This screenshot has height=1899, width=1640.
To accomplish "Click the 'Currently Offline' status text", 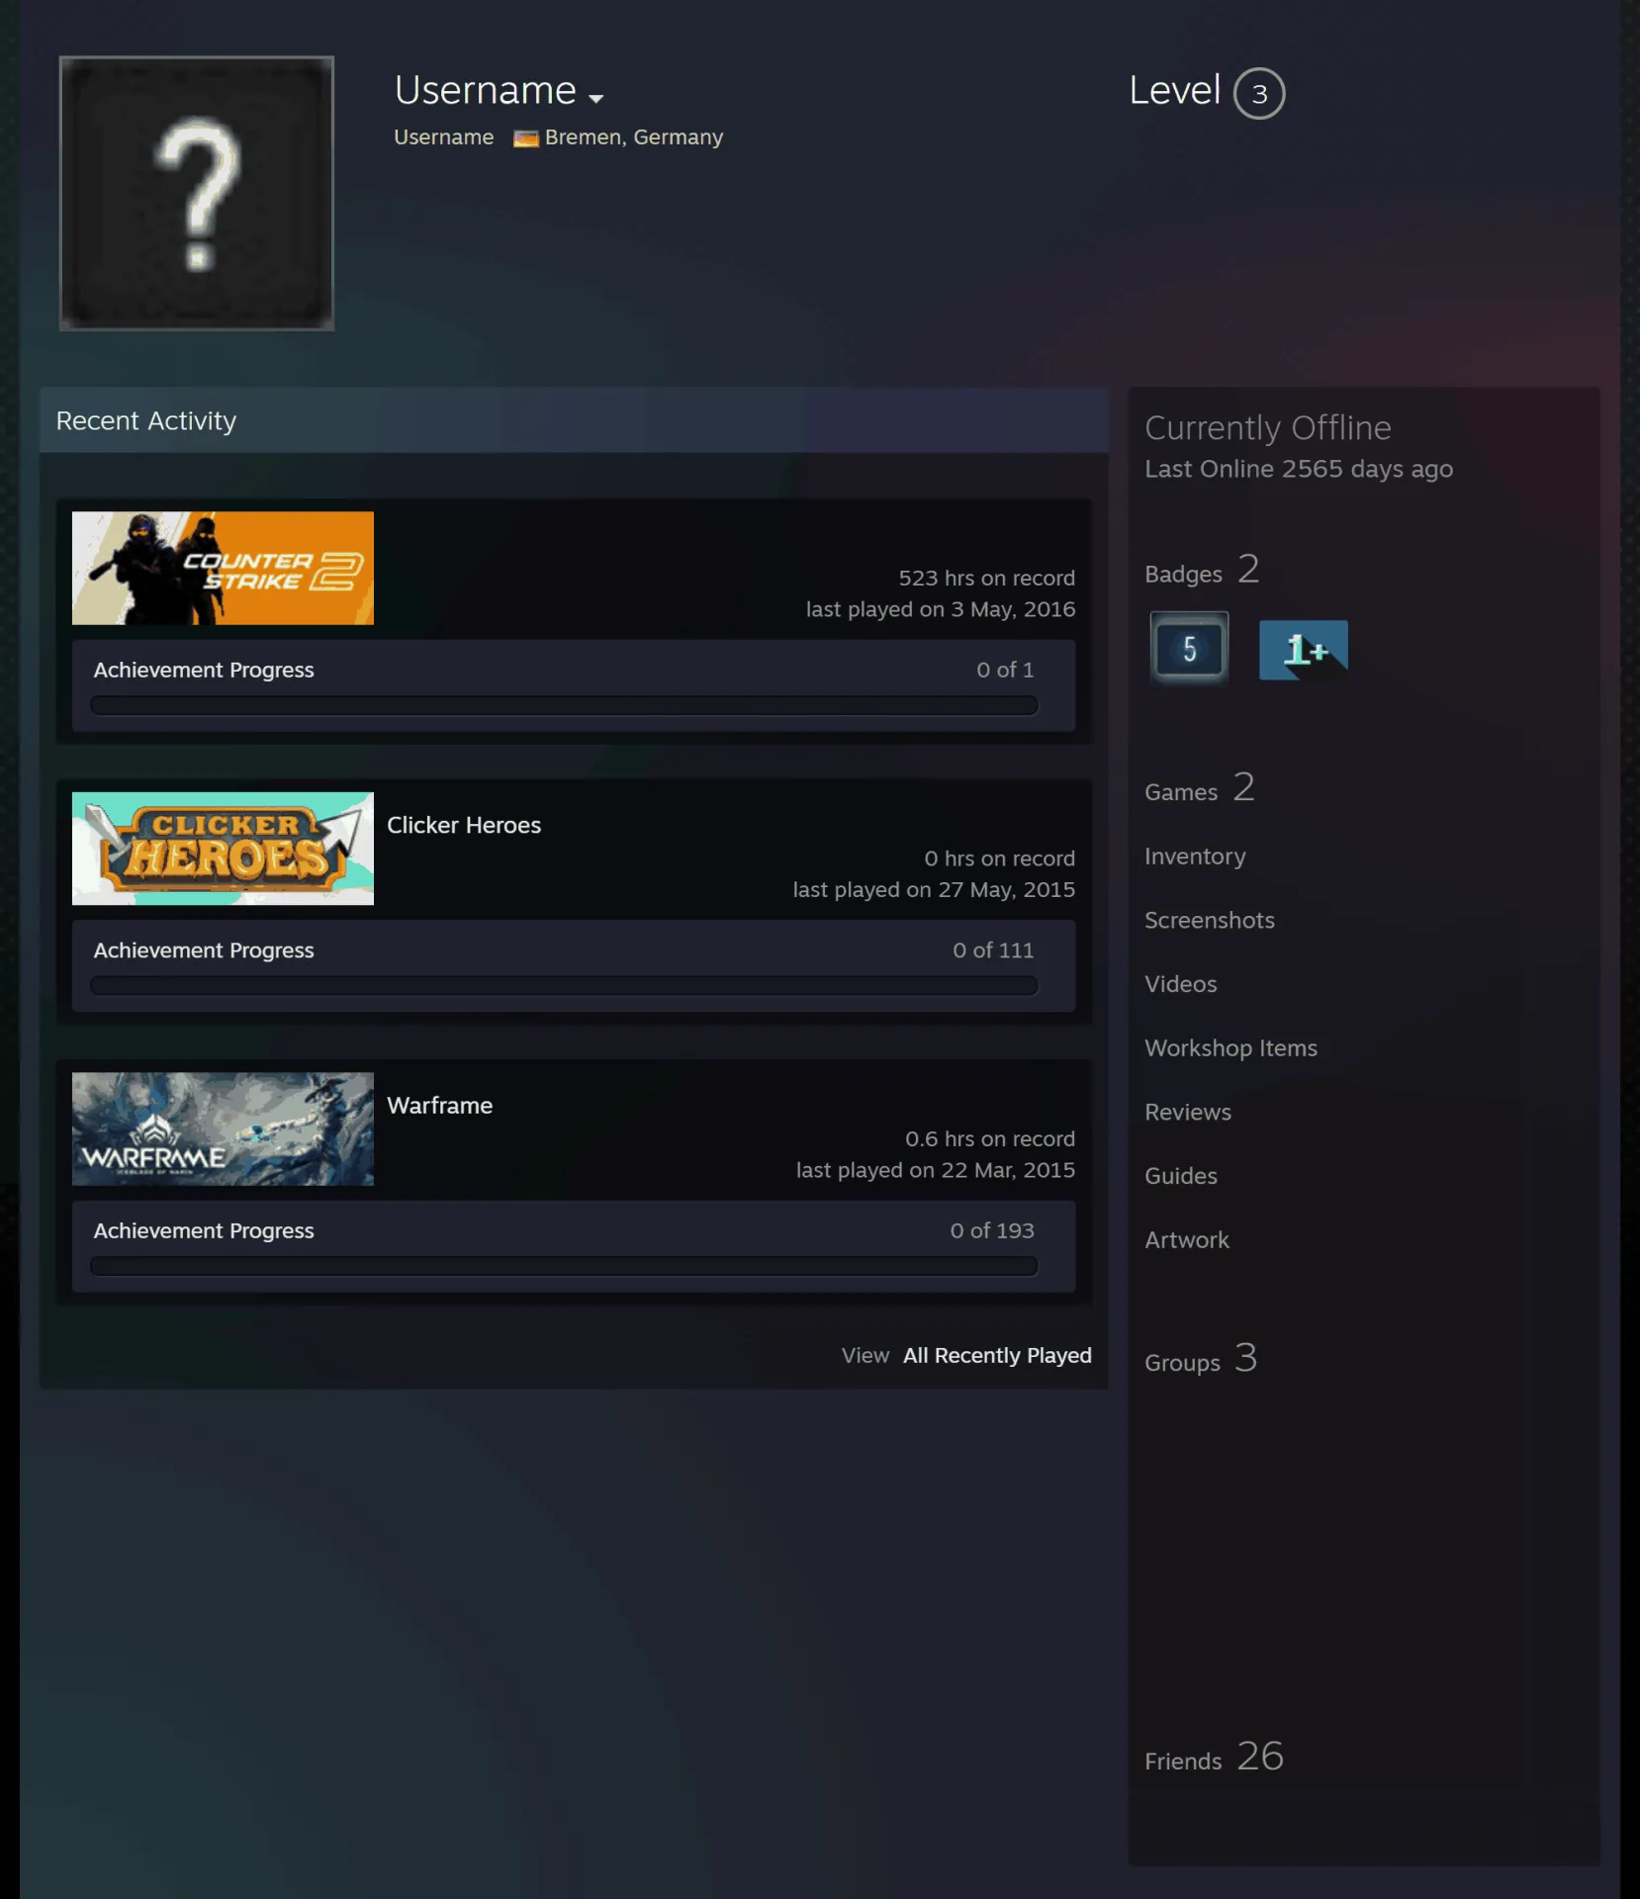I will (x=1268, y=428).
